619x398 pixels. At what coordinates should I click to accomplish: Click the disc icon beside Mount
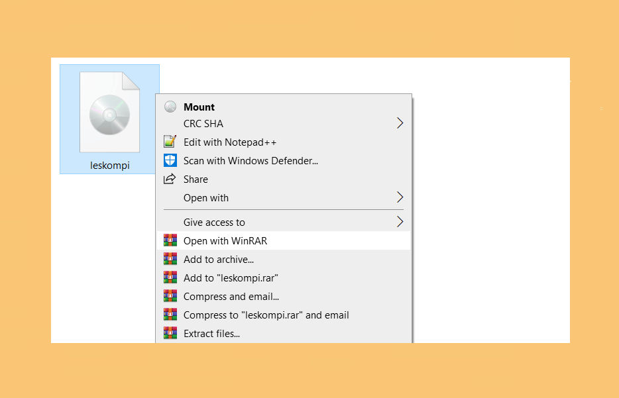click(x=170, y=107)
